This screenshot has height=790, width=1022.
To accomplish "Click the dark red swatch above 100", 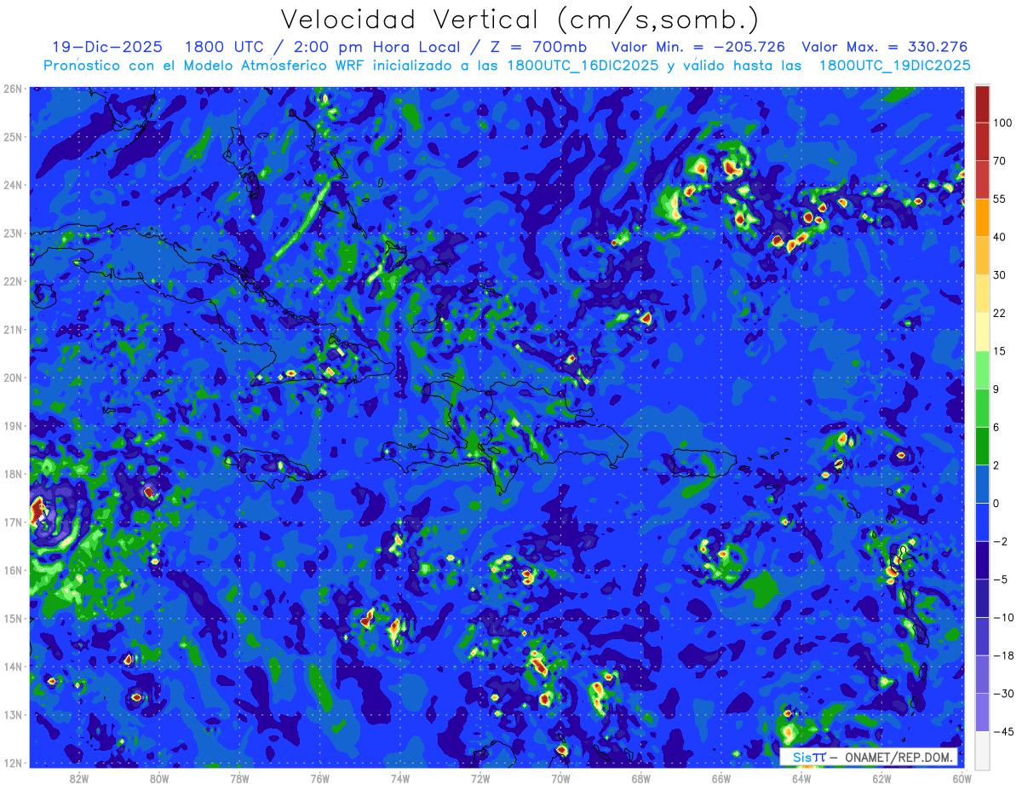I will (x=982, y=104).
